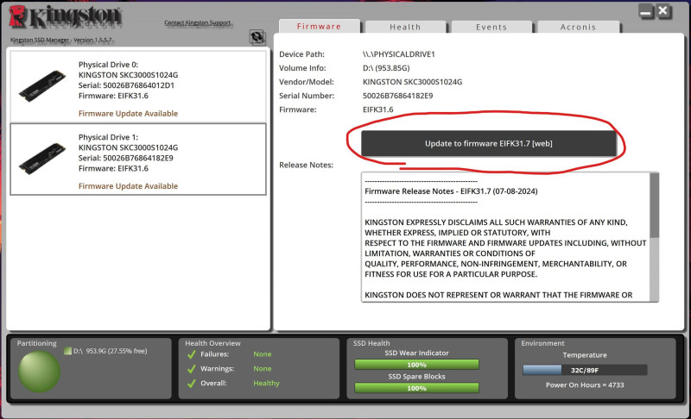Viewport: 691px width, 419px height.
Task: Open the Health tab
Action: 405,27
